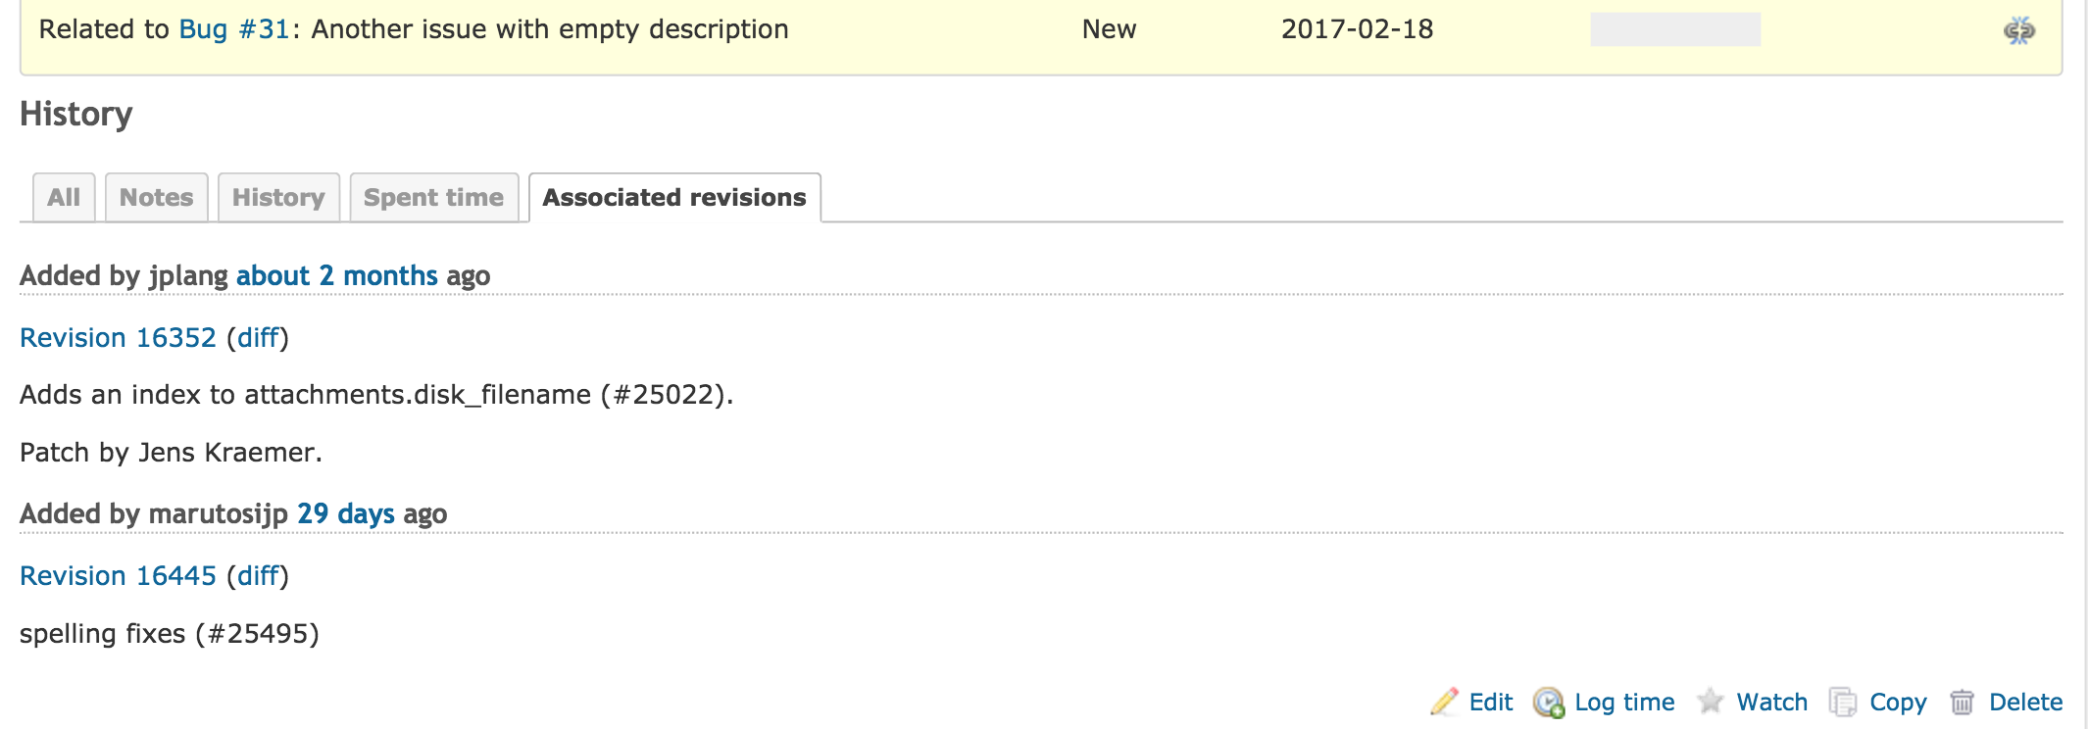Click the Watch star icon
Screen dimensions: 2088x729
click(1711, 702)
